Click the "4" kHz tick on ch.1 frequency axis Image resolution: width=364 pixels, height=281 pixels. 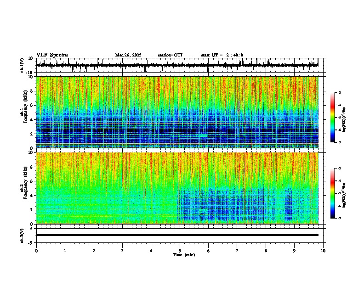click(32, 120)
